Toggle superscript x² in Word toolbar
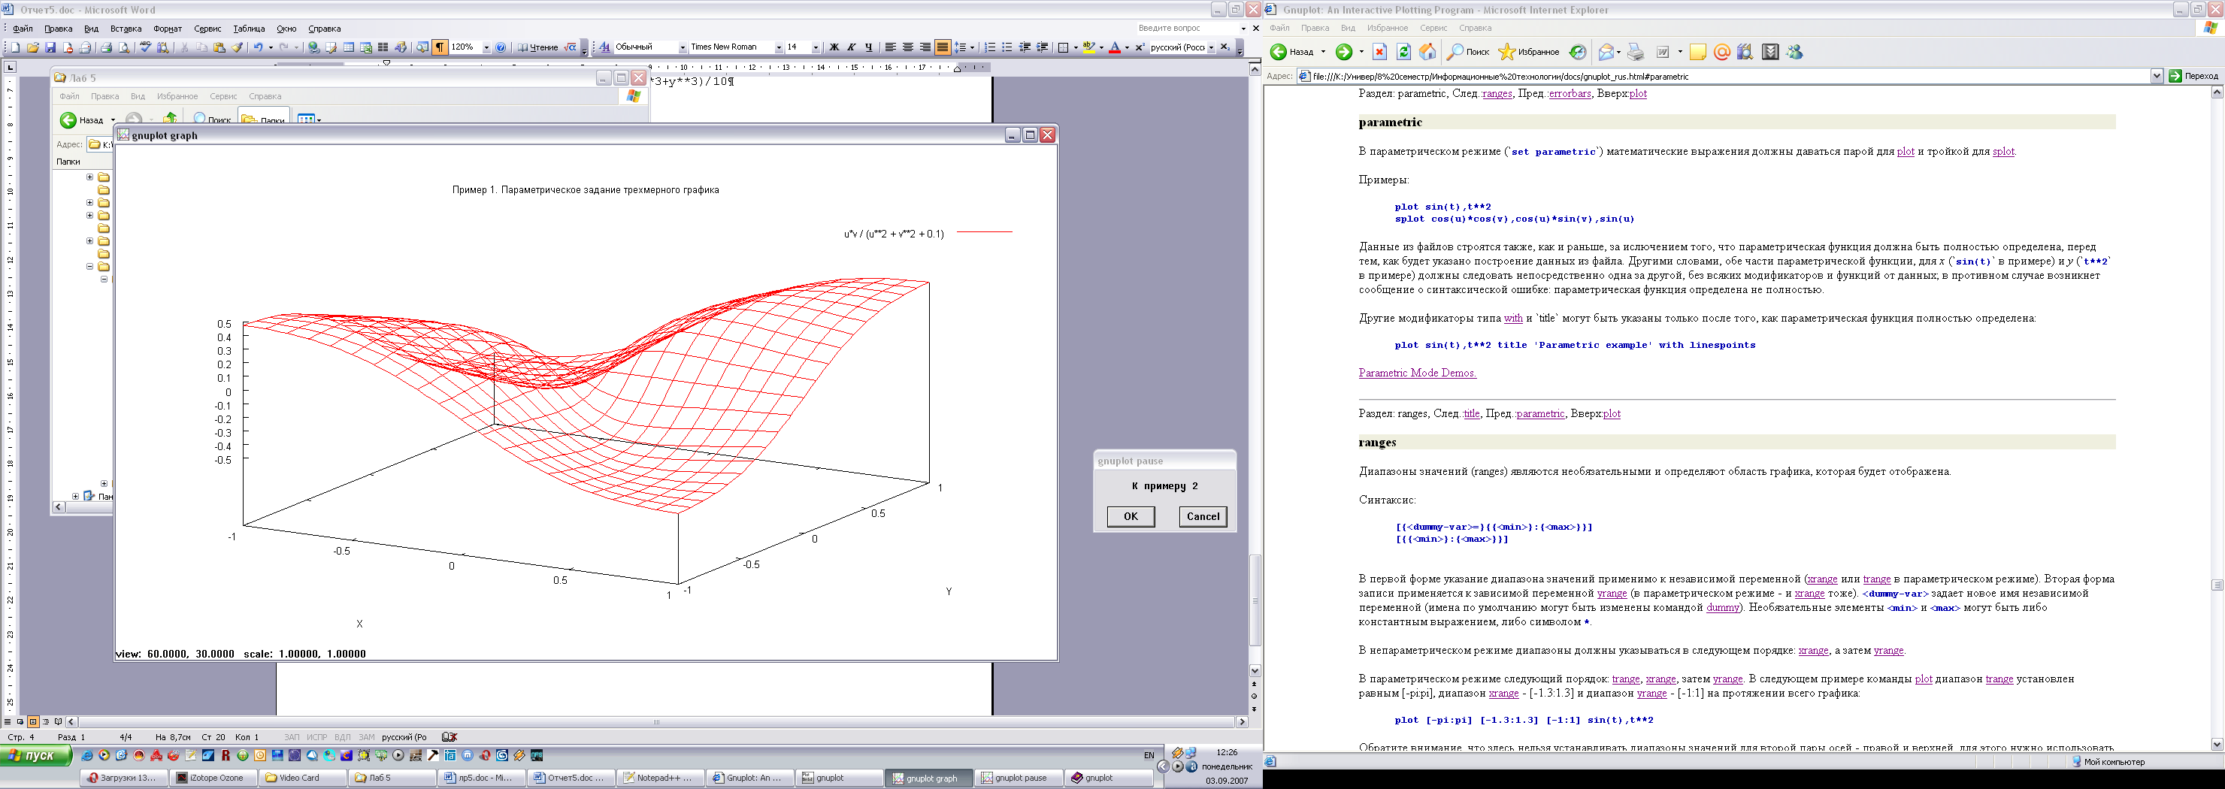This screenshot has height=789, width=2225. tap(1140, 47)
